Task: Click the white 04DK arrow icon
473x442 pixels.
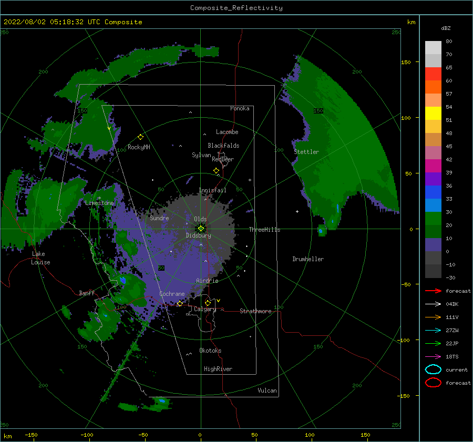Action: click(433, 304)
